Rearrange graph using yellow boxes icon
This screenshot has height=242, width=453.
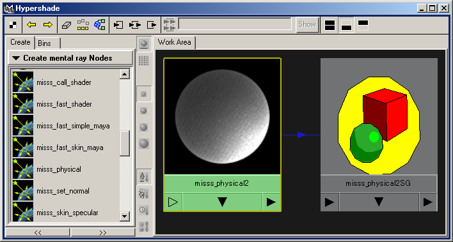tap(83, 25)
